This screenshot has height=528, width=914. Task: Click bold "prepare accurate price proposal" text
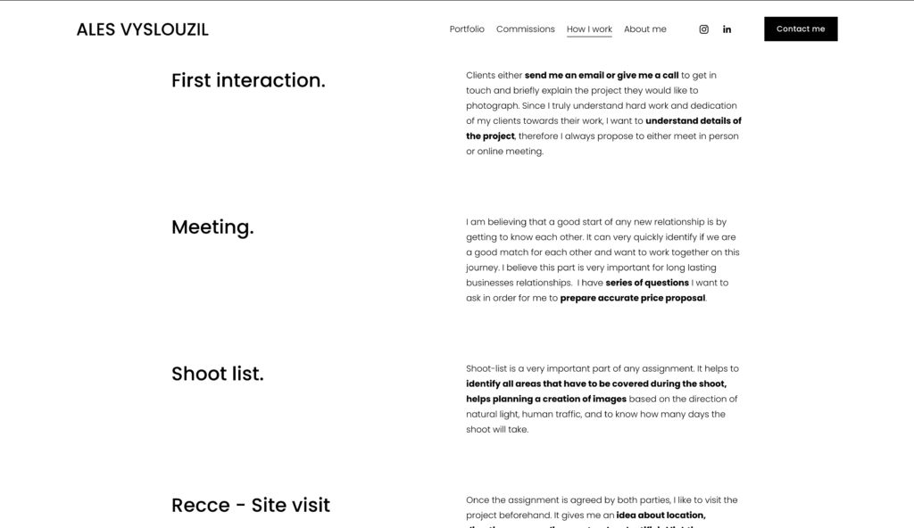point(633,298)
